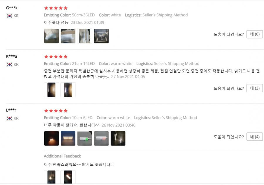Open L***r's second lit LED bar photo

(68, 138)
